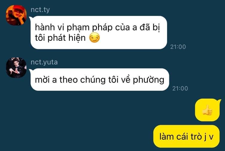This screenshot has width=225, height=151.
Task: Click the word 'phường' in nct.yuta's message
Action: coord(148,80)
